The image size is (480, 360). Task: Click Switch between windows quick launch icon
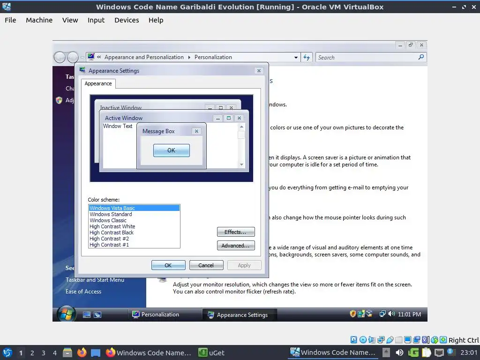[97, 315]
